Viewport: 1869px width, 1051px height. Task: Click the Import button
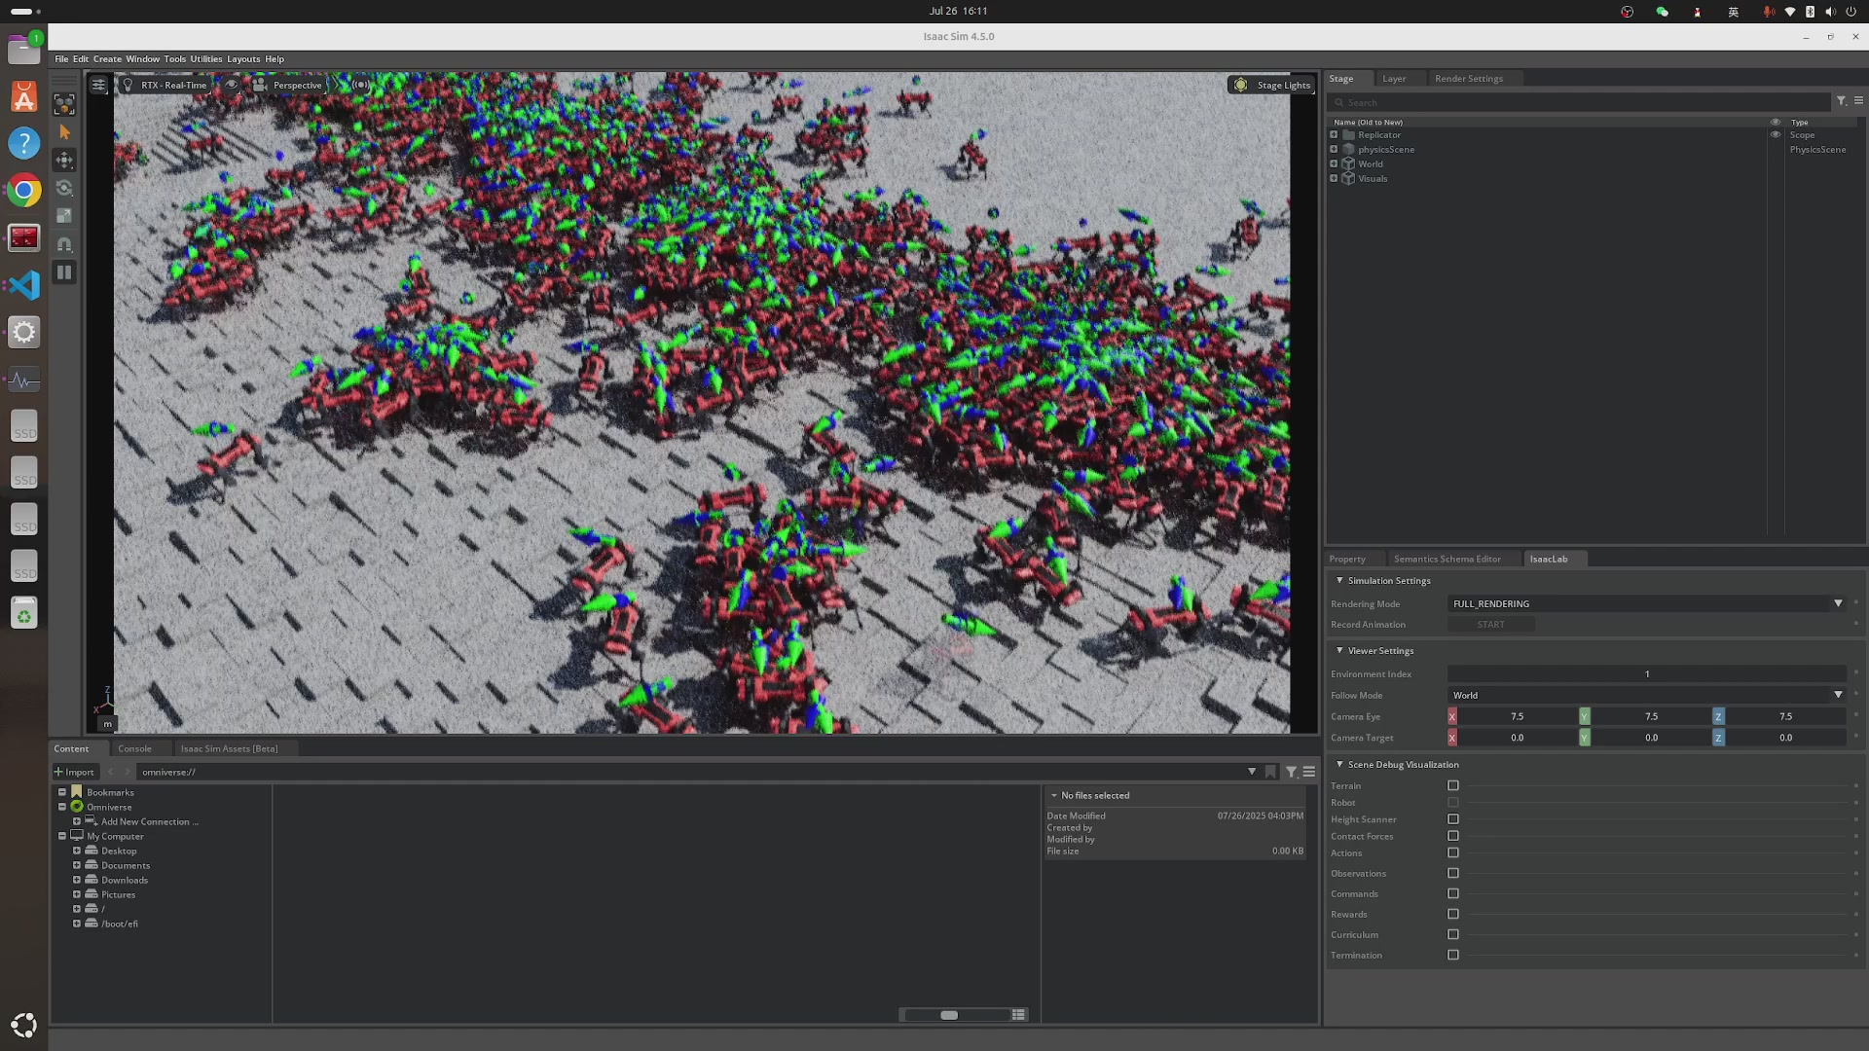click(x=75, y=773)
